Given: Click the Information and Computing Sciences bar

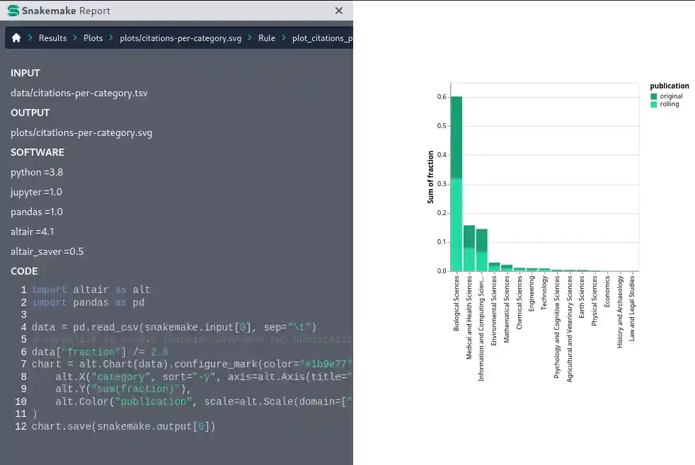Looking at the screenshot, I should 481,250.
